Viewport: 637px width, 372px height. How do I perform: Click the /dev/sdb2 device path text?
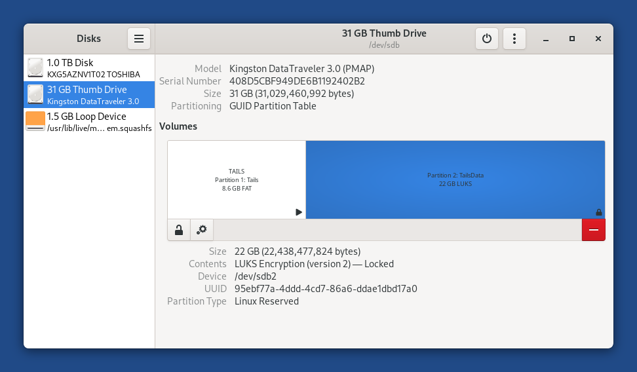pyautogui.click(x=256, y=276)
